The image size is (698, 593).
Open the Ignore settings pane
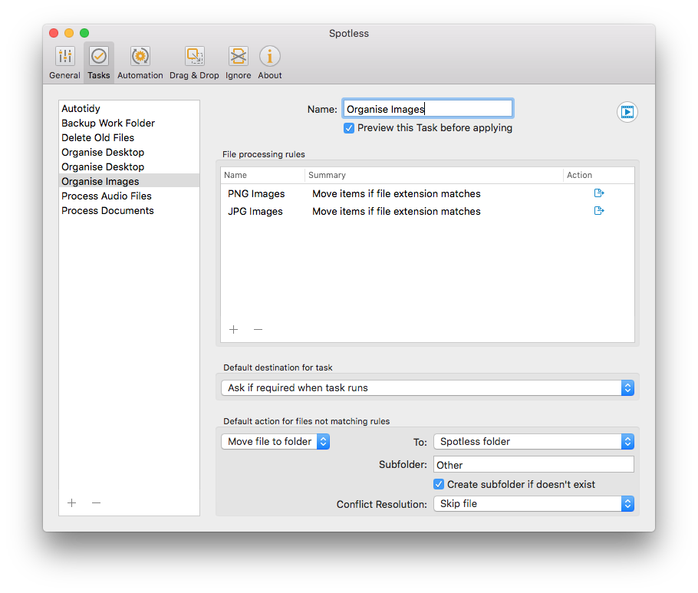click(238, 63)
